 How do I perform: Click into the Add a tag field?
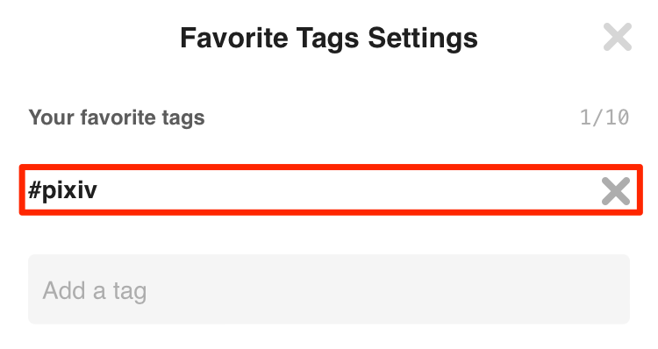[329, 289]
